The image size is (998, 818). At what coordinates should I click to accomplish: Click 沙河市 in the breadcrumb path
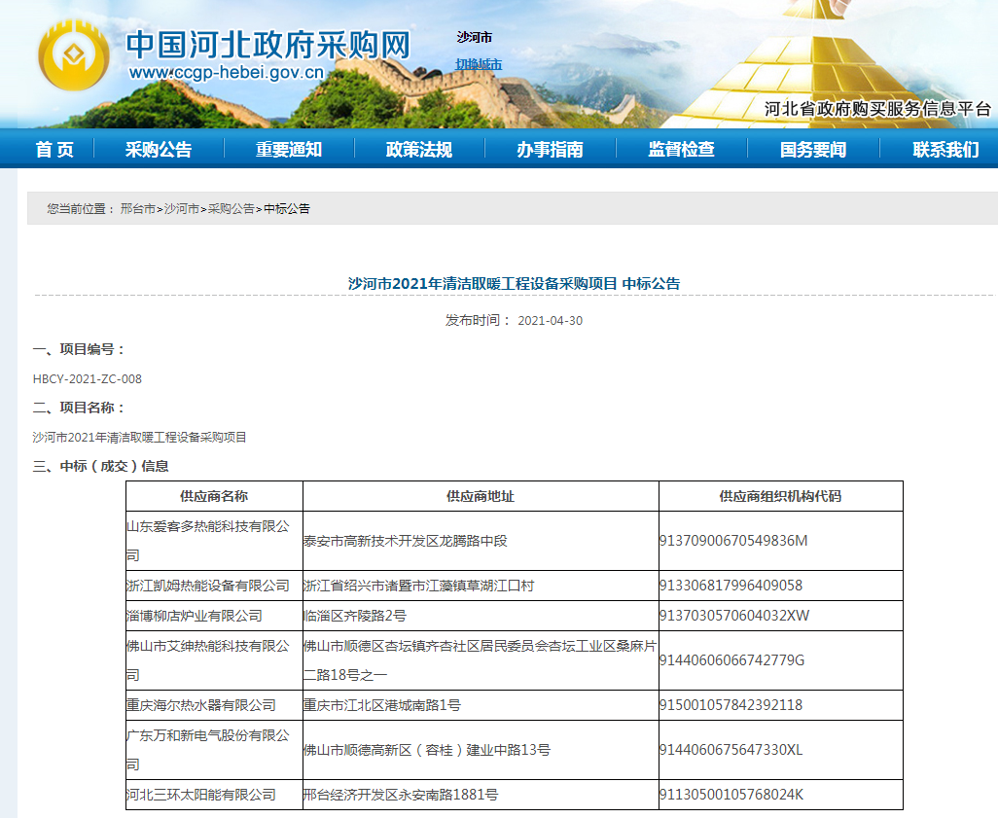click(x=181, y=209)
